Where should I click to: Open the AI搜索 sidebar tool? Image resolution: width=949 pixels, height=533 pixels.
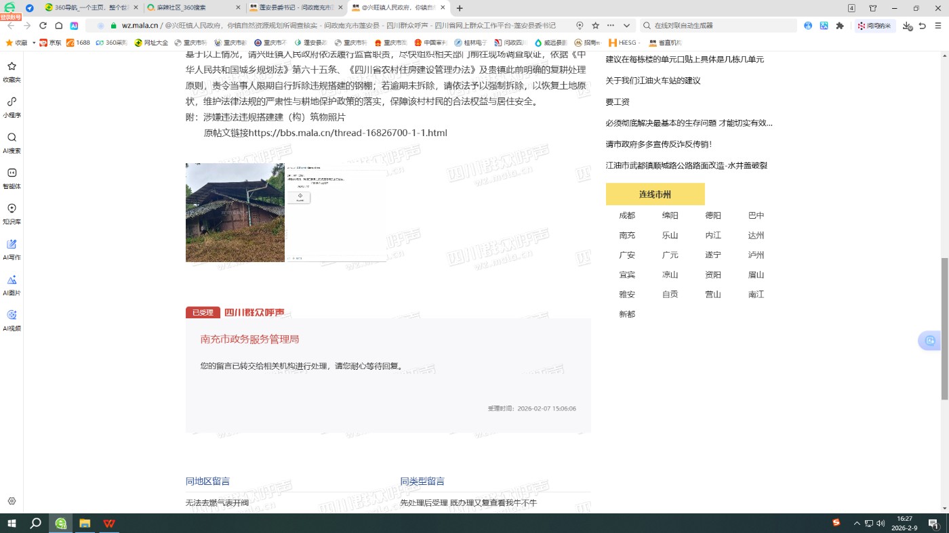coord(12,142)
